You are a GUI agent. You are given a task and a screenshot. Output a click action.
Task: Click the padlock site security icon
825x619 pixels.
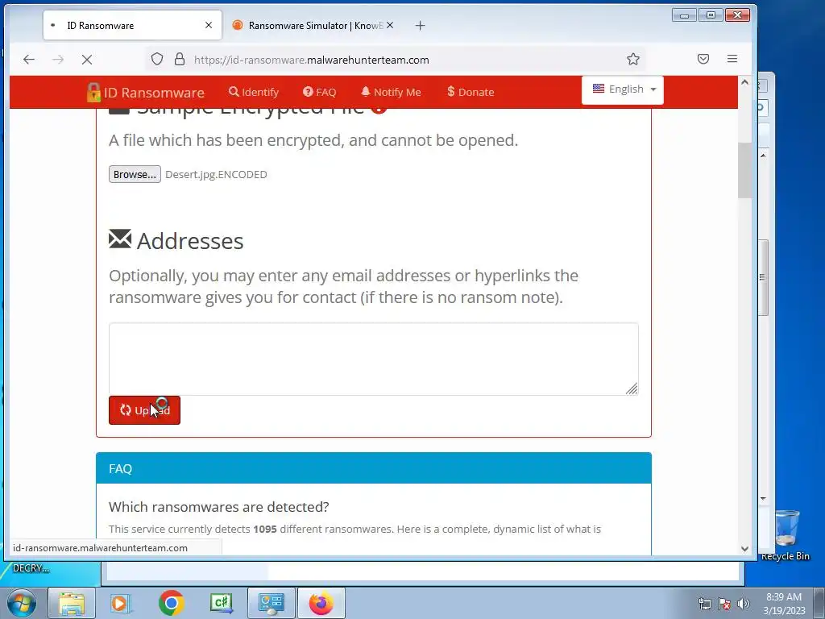click(x=180, y=59)
